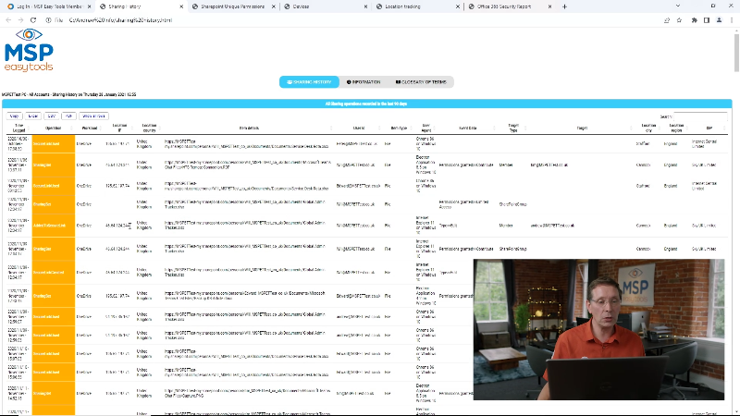Click the browser back arrow

(x=7, y=19)
